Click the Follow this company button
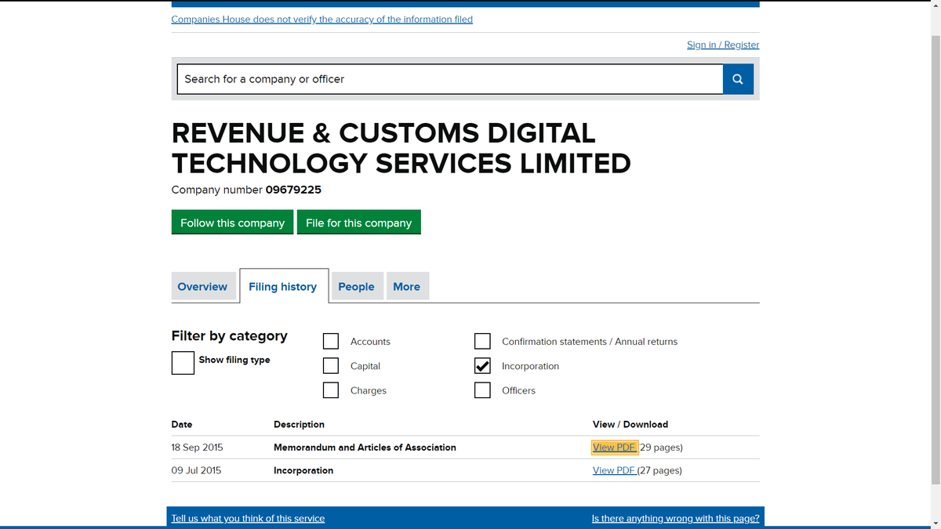The height and width of the screenshot is (529, 941). 232,223
